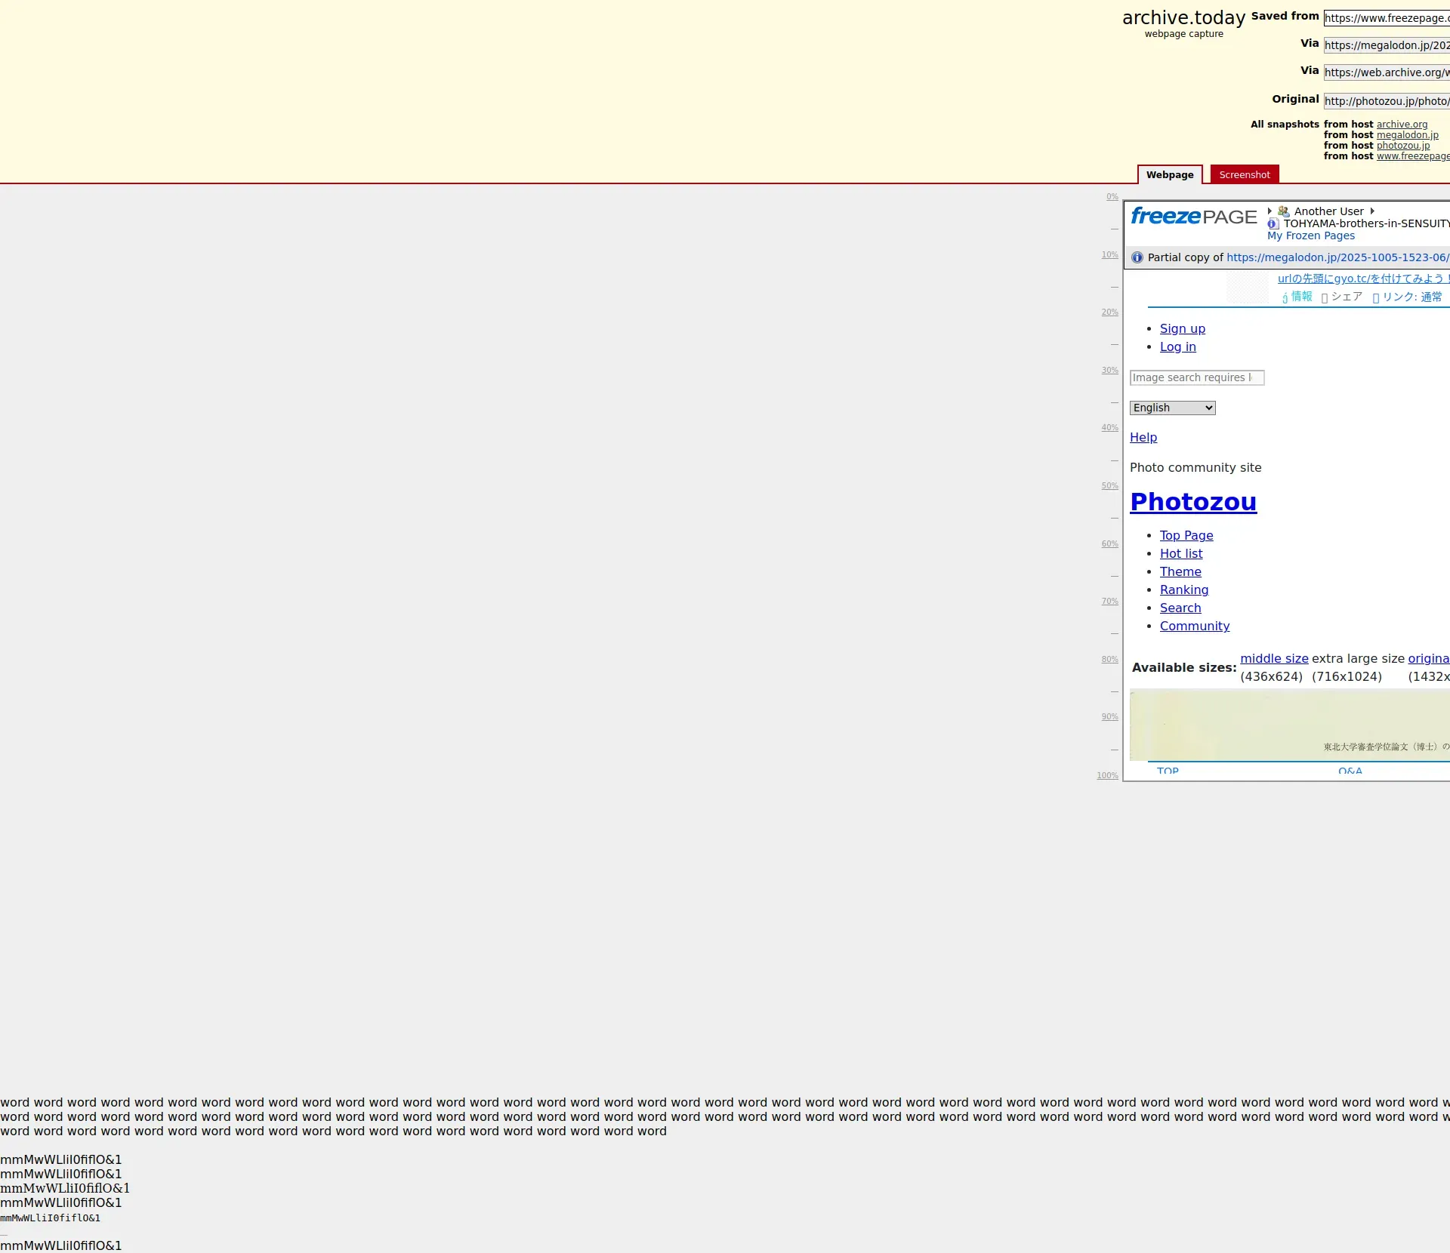Open My Frozen Pages link
The width and height of the screenshot is (1450, 1253).
[1310, 236]
